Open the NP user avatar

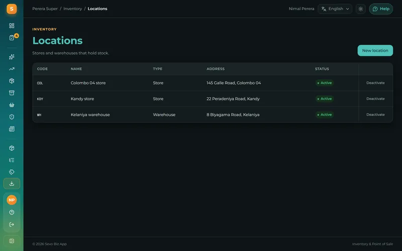click(x=12, y=200)
